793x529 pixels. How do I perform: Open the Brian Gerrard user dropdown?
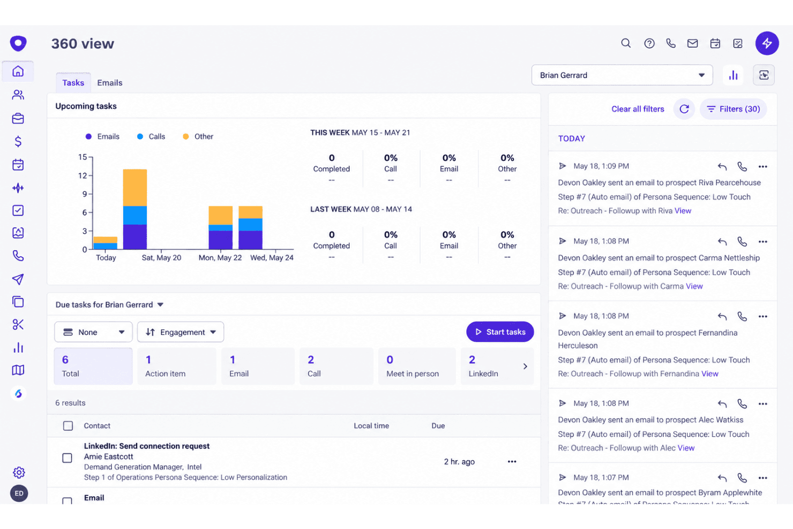pos(622,75)
